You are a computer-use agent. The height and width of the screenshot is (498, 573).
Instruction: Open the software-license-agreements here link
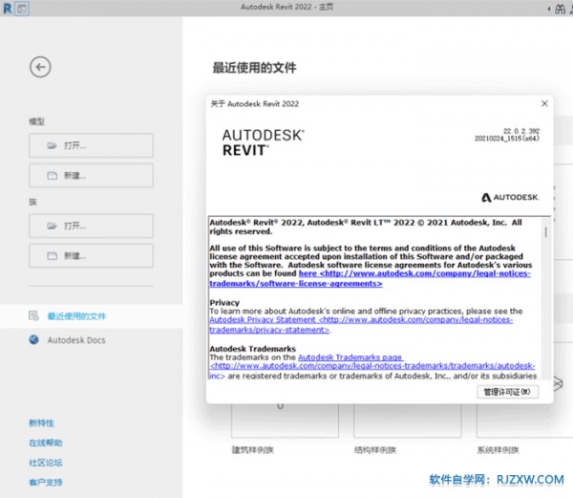(x=370, y=278)
